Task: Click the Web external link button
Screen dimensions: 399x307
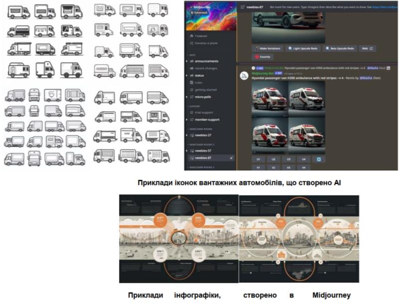Action: pos(367,48)
